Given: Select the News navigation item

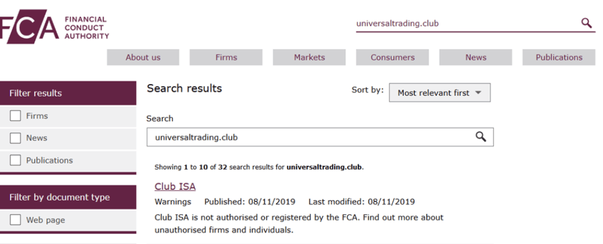Looking at the screenshot, I should [476, 57].
